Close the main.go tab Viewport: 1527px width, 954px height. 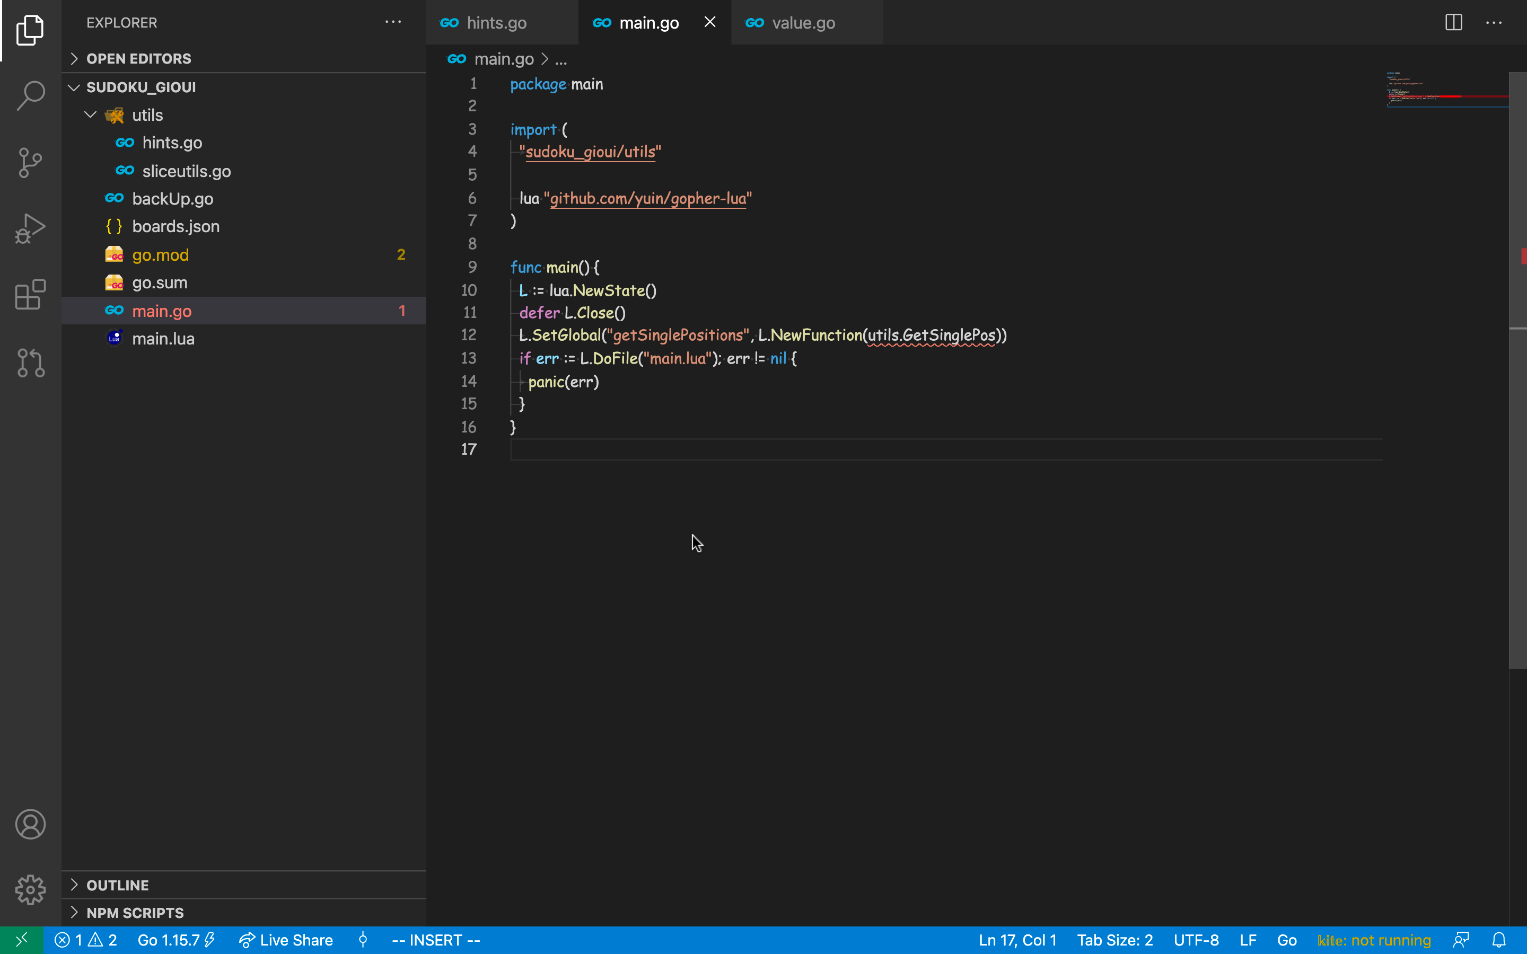click(x=710, y=22)
